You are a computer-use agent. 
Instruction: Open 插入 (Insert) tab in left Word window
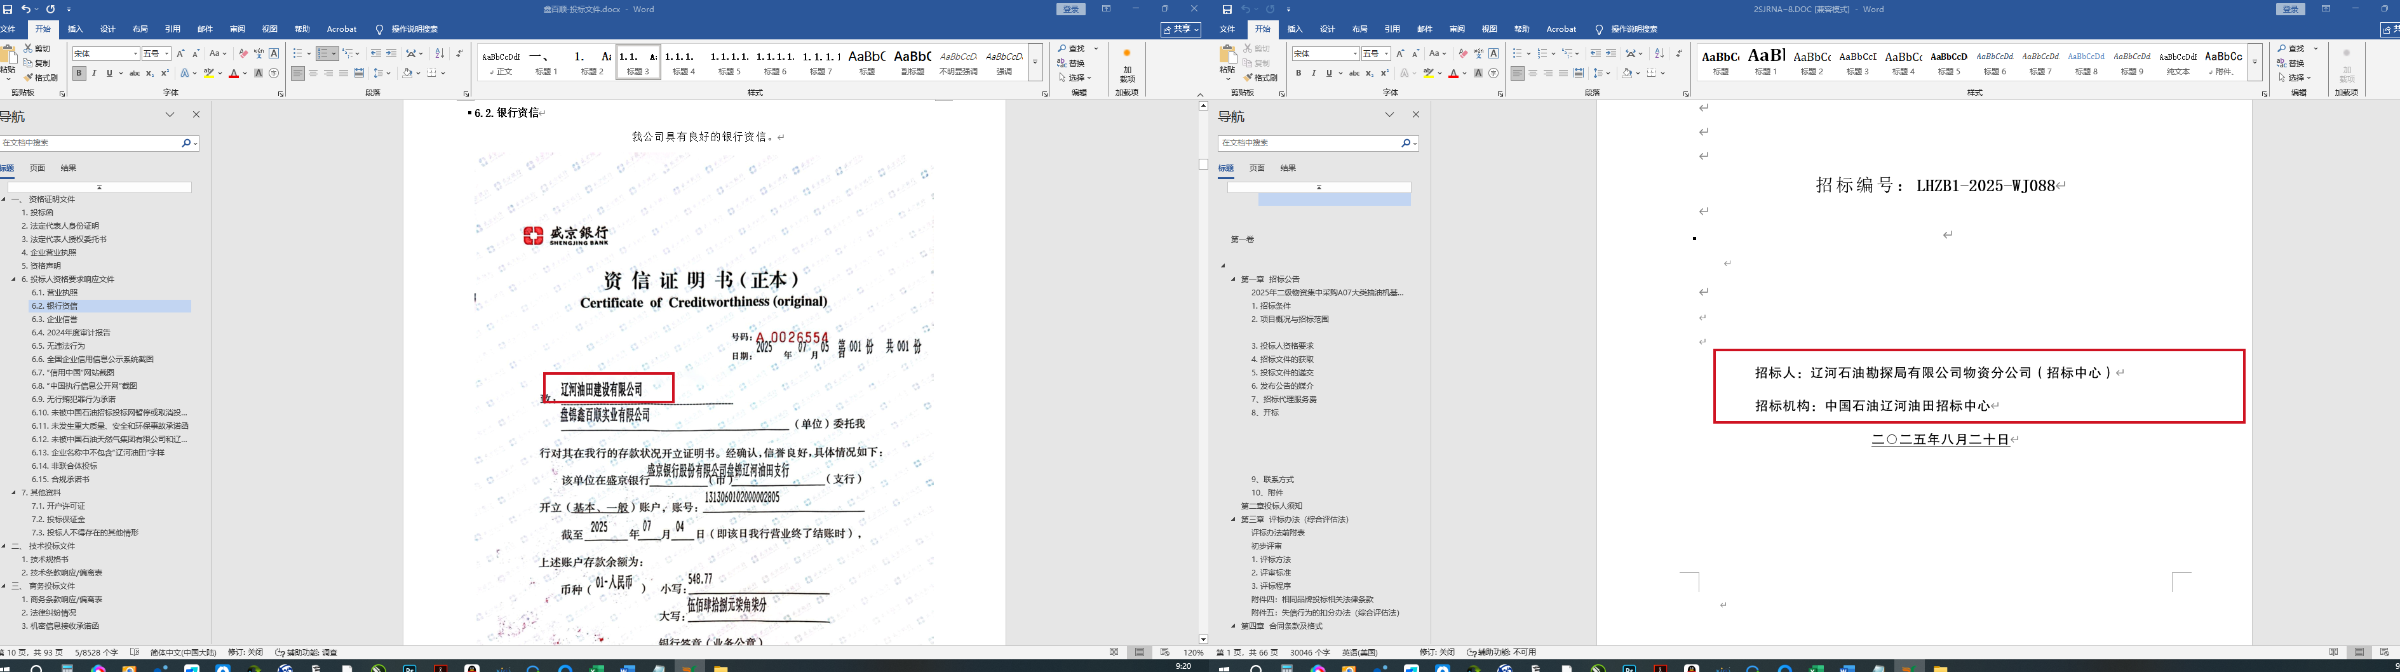tap(76, 29)
